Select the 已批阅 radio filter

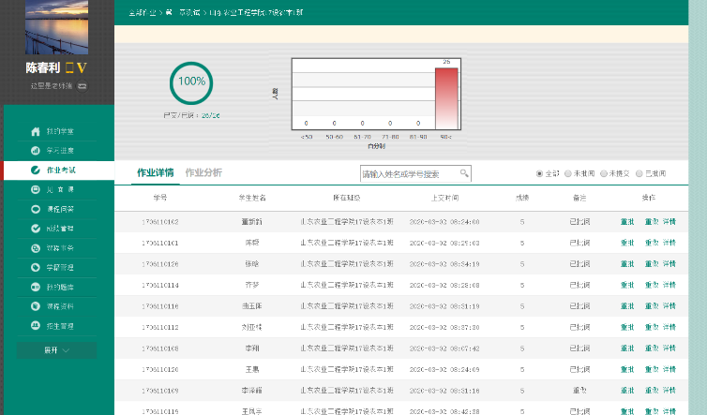[639, 173]
